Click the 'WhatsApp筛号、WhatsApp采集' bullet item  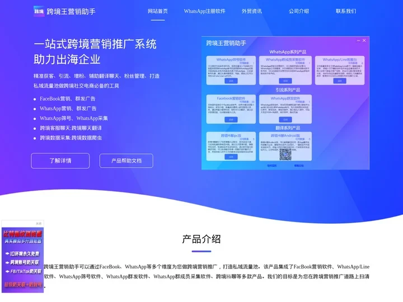[x=74, y=118]
